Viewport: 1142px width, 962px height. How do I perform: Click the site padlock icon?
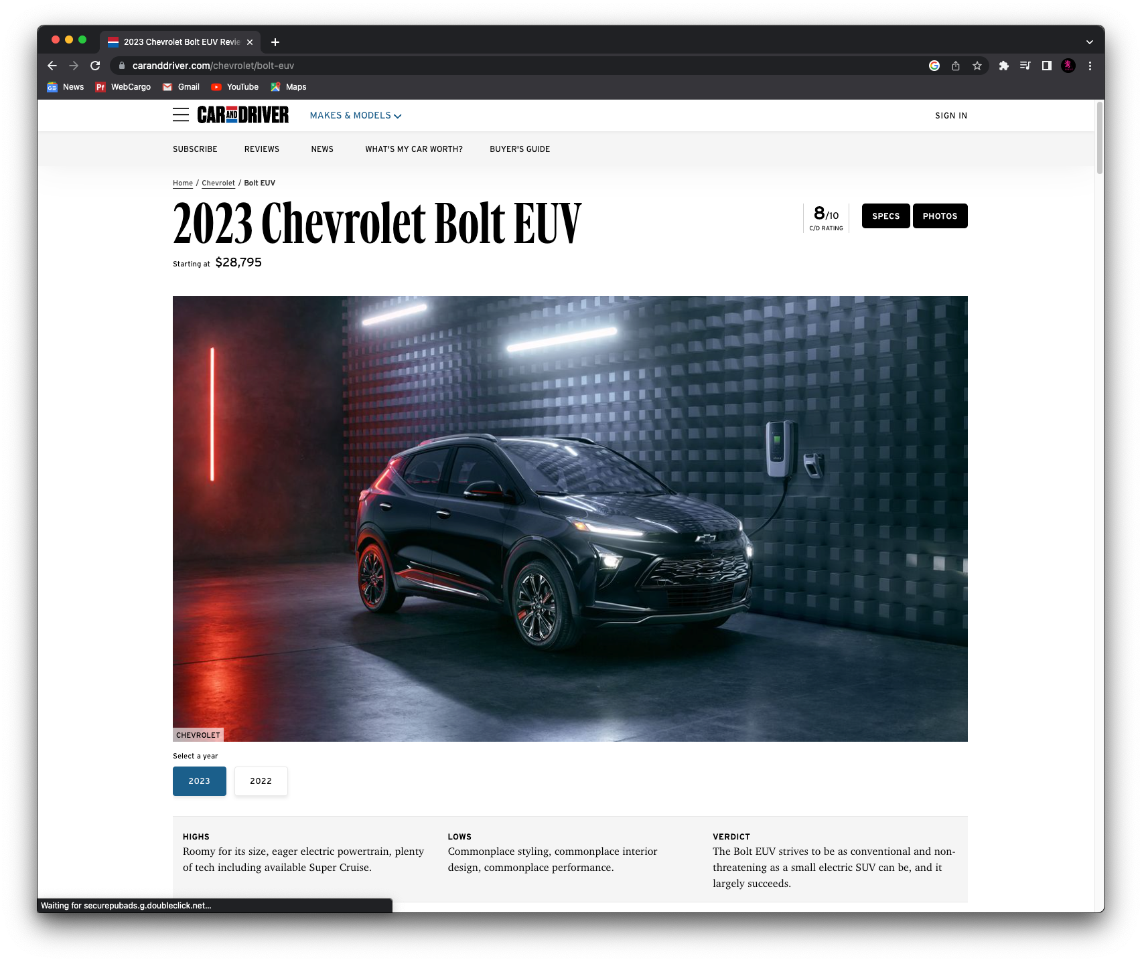pos(122,66)
